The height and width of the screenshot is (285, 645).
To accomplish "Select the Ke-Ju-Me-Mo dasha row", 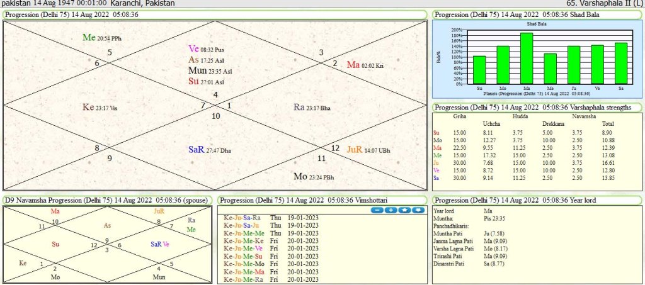I will pyautogui.click(x=243, y=263).
